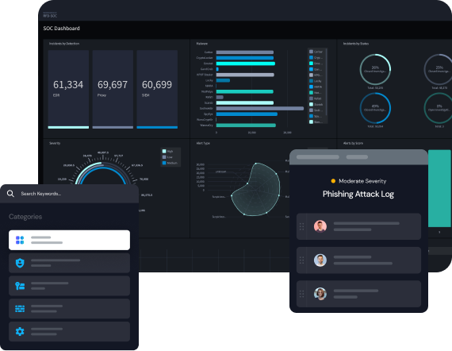The width and height of the screenshot is (452, 351).
Task: Open the first phishing log user avatar
Action: pos(320,226)
